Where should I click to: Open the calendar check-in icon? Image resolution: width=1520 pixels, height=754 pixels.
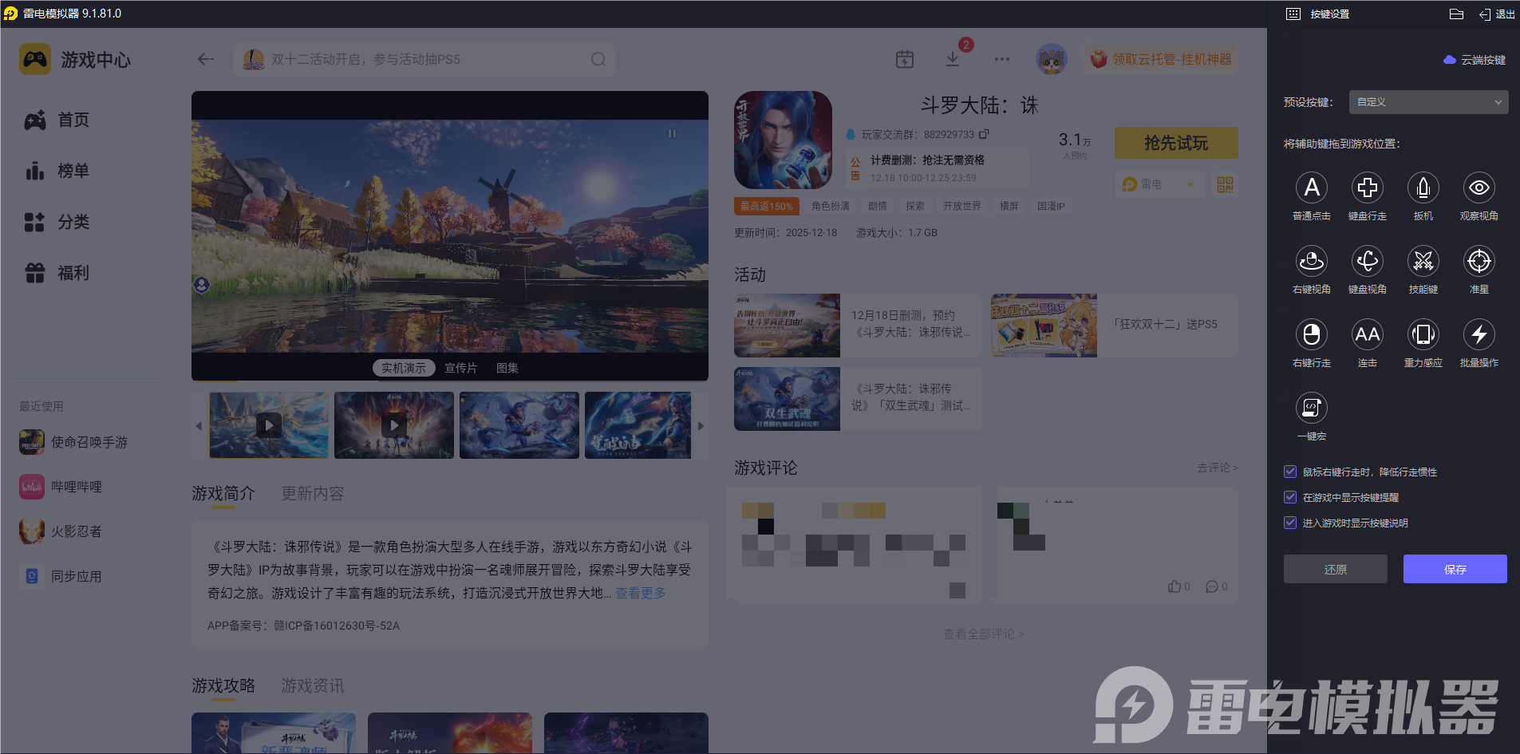(905, 59)
